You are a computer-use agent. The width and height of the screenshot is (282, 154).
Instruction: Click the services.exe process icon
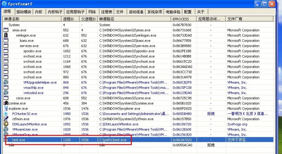point(6,46)
